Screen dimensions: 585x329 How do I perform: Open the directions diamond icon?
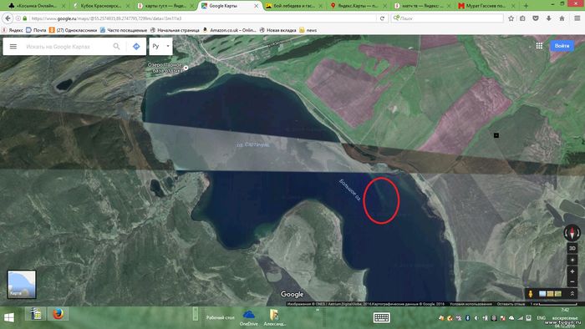136,46
